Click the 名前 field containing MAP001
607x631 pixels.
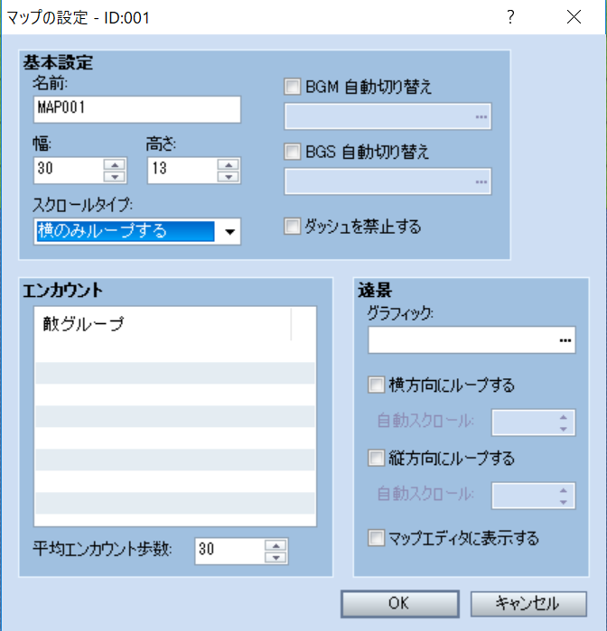tap(137, 109)
